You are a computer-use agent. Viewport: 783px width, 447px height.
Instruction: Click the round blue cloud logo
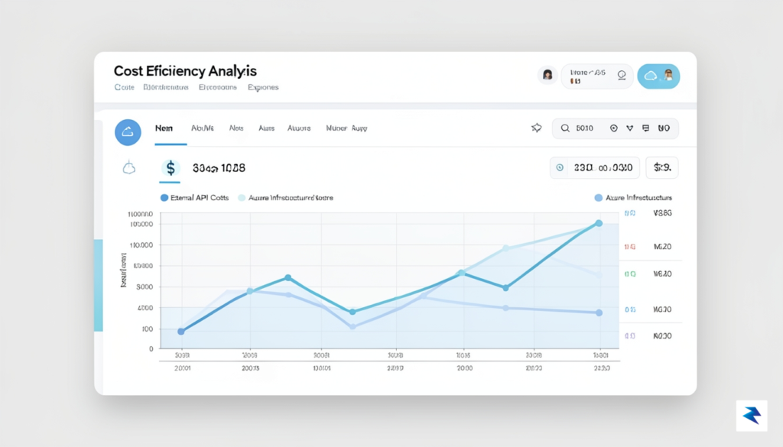coord(128,132)
